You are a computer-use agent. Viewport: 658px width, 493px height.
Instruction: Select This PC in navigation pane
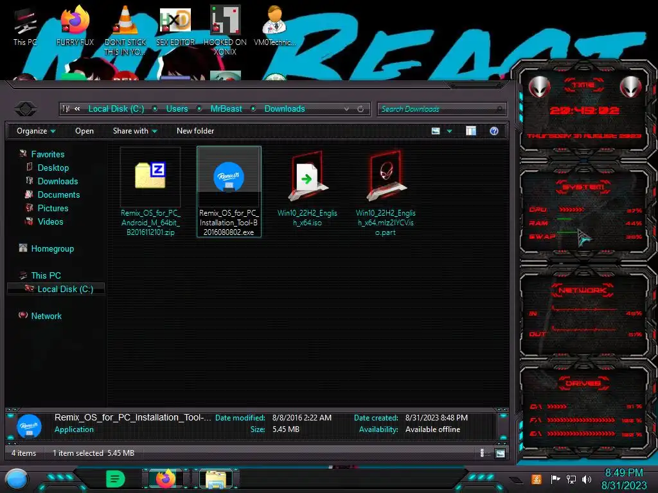(46, 275)
